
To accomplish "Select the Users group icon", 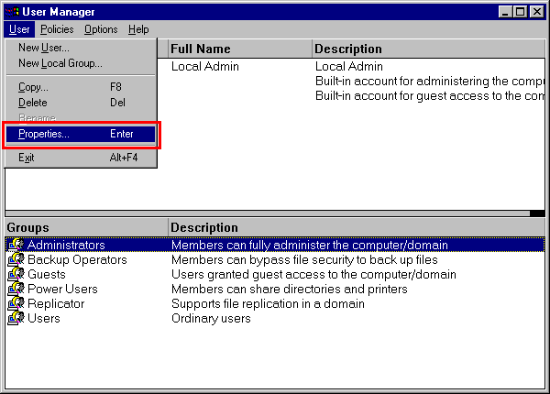I will click(16, 318).
